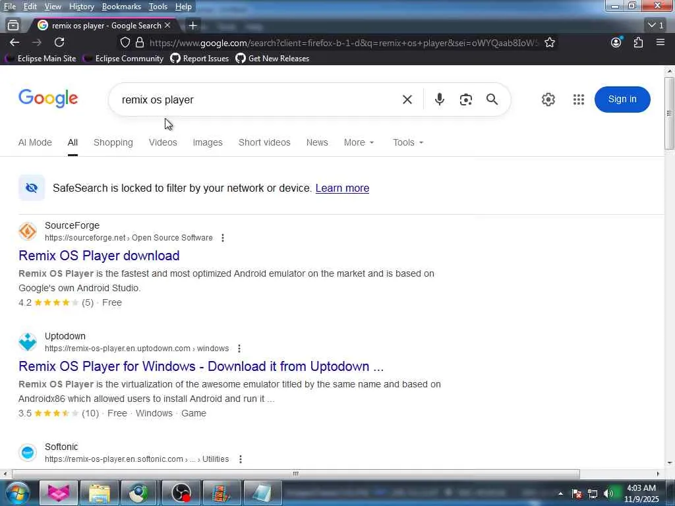The width and height of the screenshot is (675, 506).
Task: Click the site padlock icon
Action: (x=140, y=42)
